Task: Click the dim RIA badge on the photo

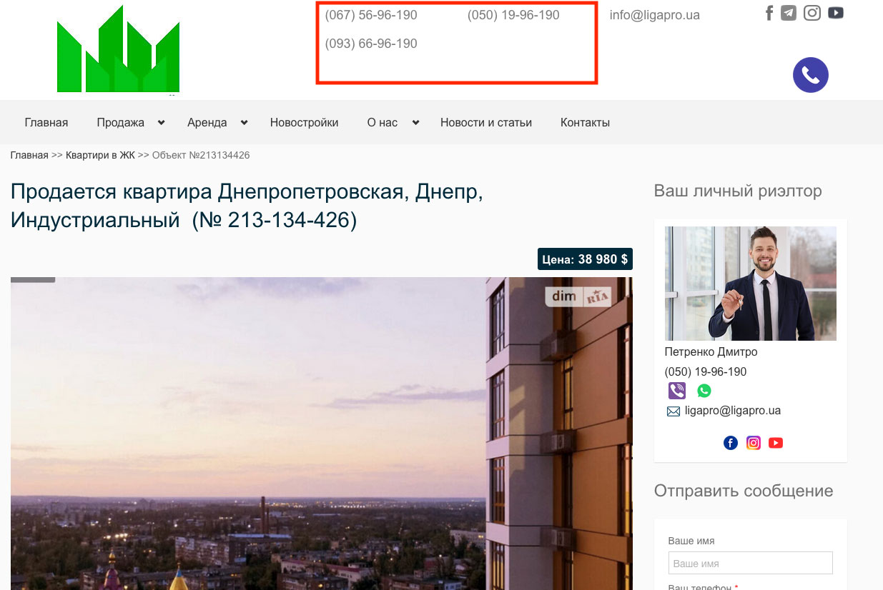Action: [578, 296]
